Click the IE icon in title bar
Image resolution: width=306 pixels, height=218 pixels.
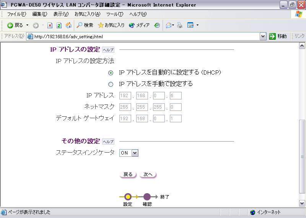[4, 5]
